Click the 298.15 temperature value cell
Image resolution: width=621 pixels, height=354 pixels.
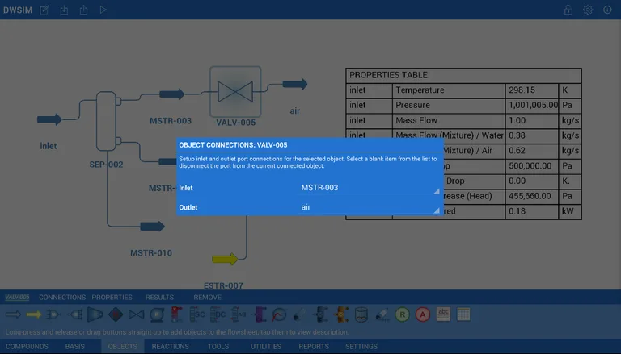point(532,90)
